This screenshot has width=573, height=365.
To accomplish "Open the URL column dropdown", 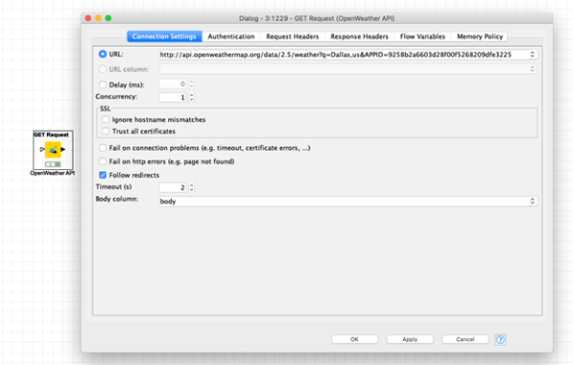I will (533, 69).
